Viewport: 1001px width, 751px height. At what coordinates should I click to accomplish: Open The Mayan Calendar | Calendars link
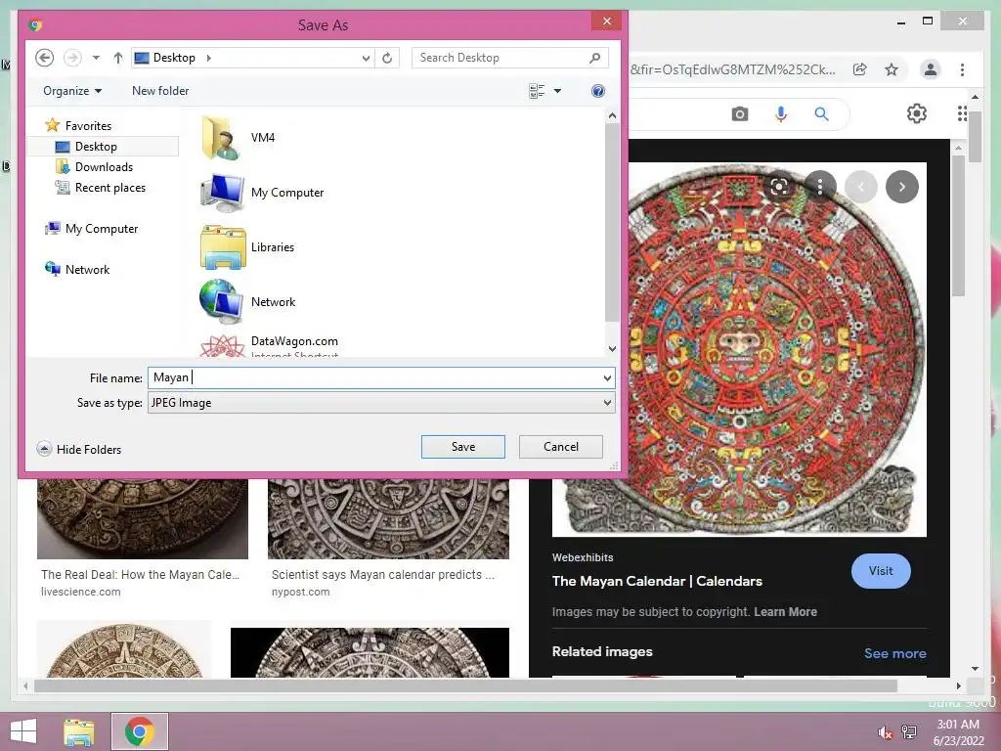click(657, 581)
